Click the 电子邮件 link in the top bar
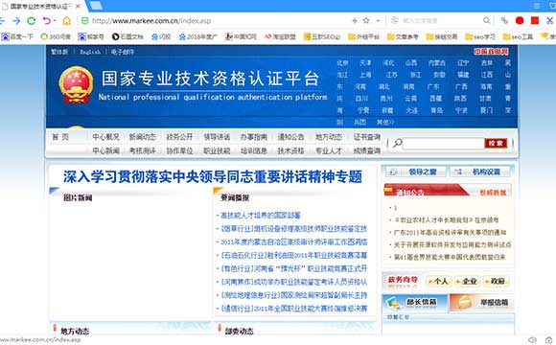The image size is (556, 345). (123, 52)
